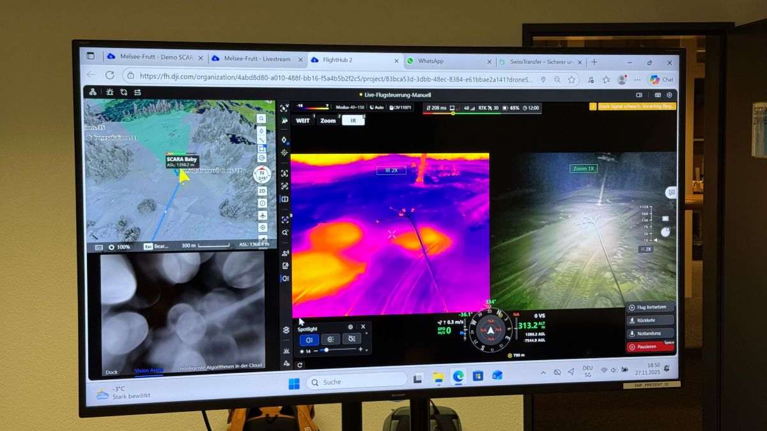Click the refresh icon below the Spotlight panel
This screenshot has height=431, width=767.
coord(299,365)
